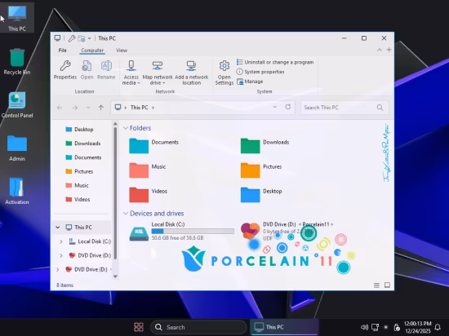Select the Activation desktop icon

coord(17,191)
